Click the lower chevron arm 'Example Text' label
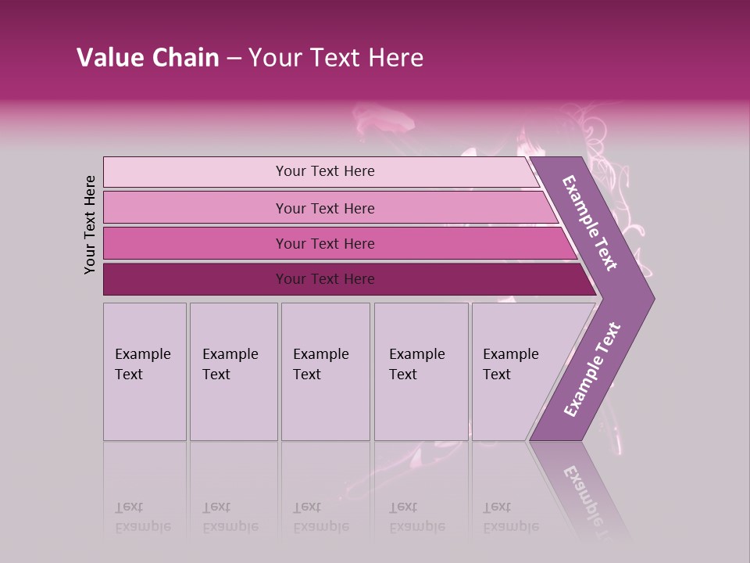This screenshot has height=563, width=750. [x=591, y=370]
